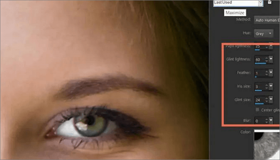Click the Feather value field

click(x=259, y=73)
